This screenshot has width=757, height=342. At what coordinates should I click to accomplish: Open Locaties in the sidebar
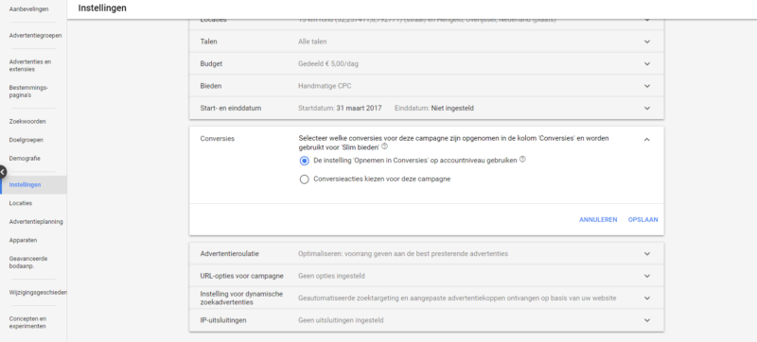tap(20, 203)
